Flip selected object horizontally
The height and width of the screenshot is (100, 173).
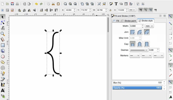click(29, 10)
